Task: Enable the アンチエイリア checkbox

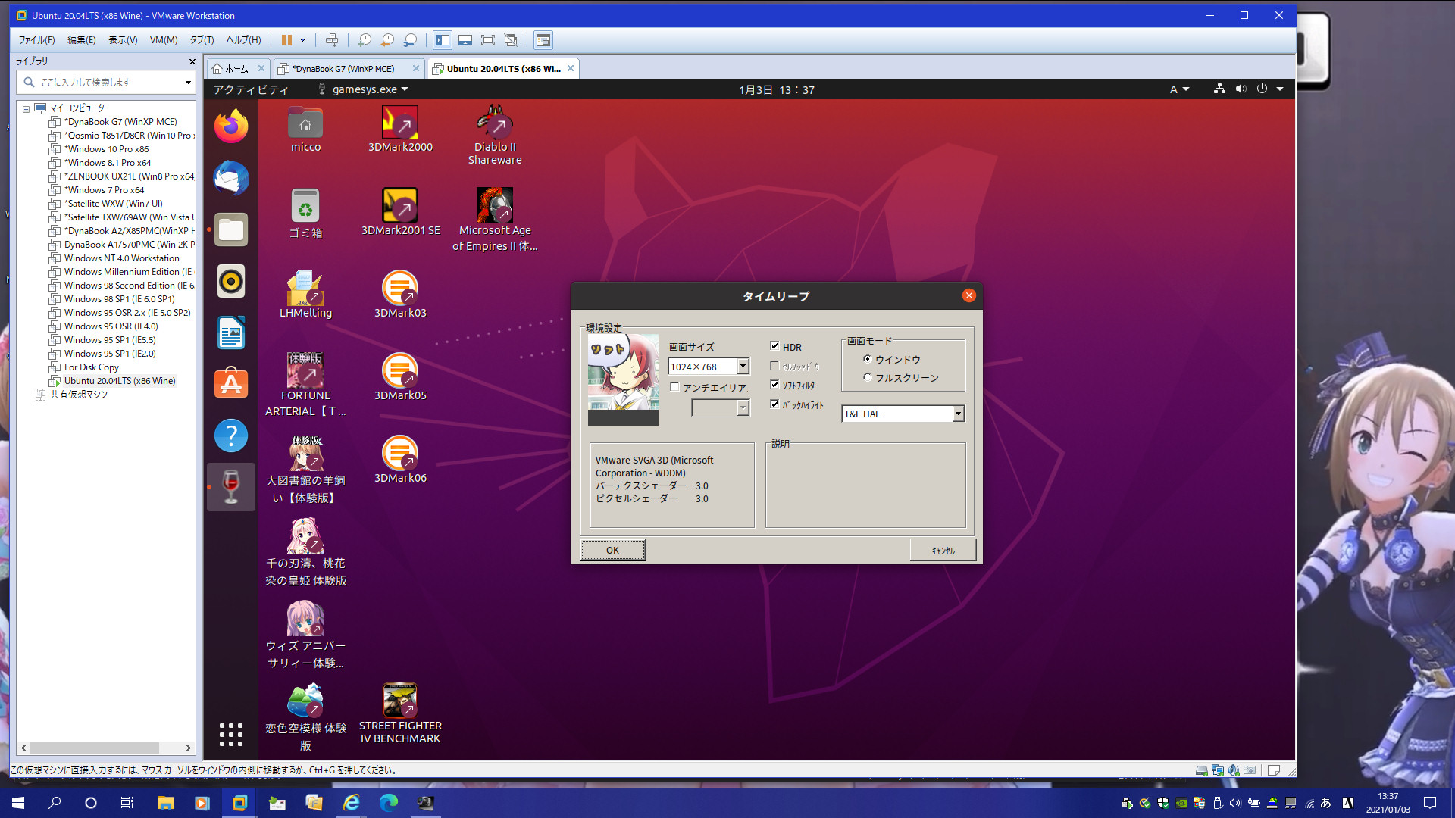Action: point(674,387)
